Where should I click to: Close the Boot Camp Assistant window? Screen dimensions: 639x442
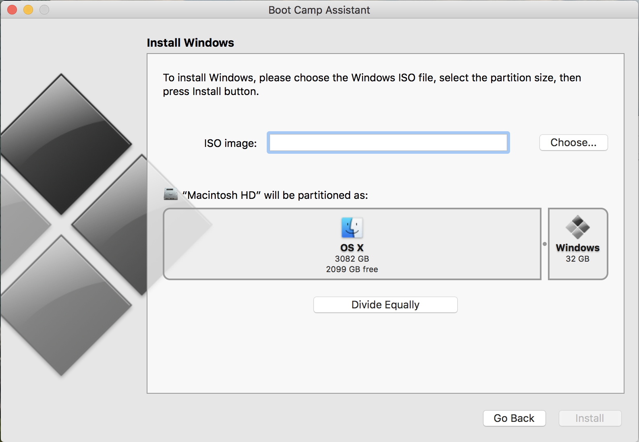(12, 10)
